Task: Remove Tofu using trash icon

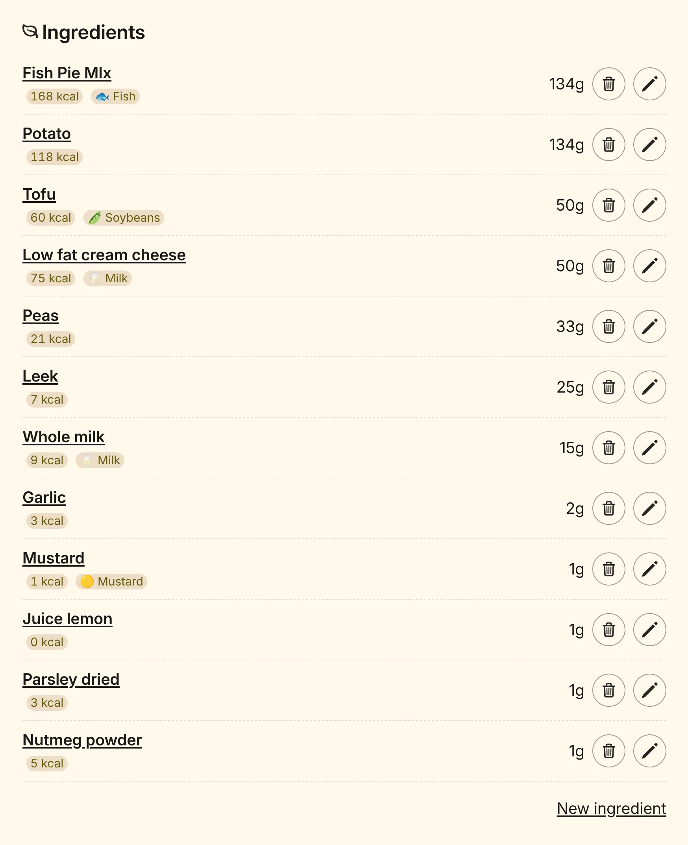Action: 609,206
